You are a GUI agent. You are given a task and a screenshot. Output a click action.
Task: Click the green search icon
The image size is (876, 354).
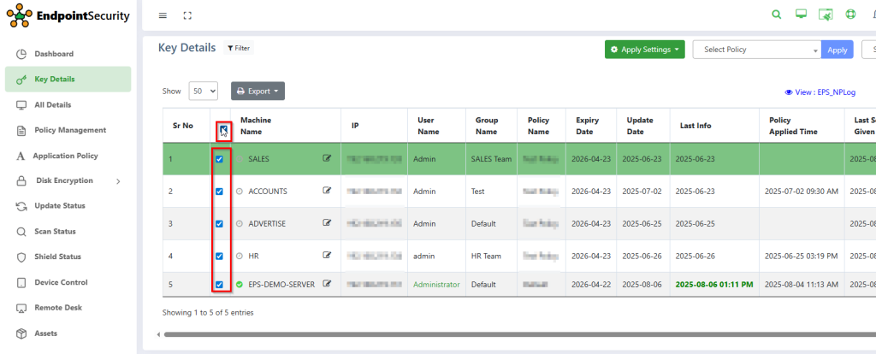[x=777, y=15]
